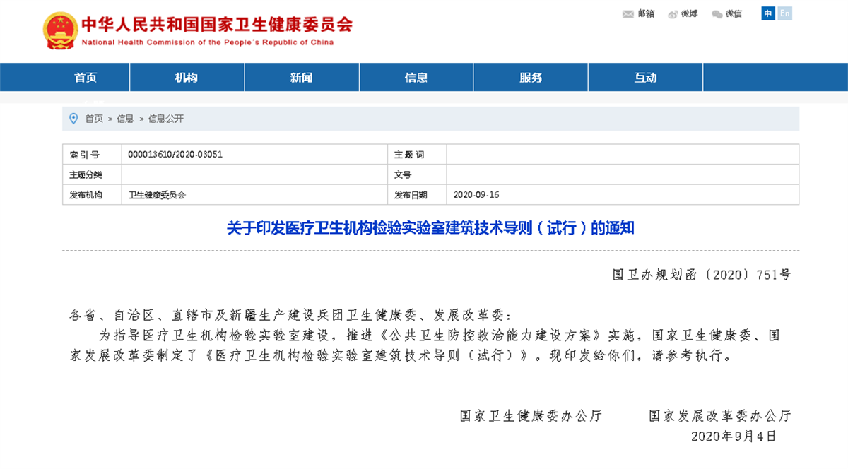Click the 微信 WeChat icon
The width and height of the screenshot is (848, 469).
pyautogui.click(x=717, y=14)
